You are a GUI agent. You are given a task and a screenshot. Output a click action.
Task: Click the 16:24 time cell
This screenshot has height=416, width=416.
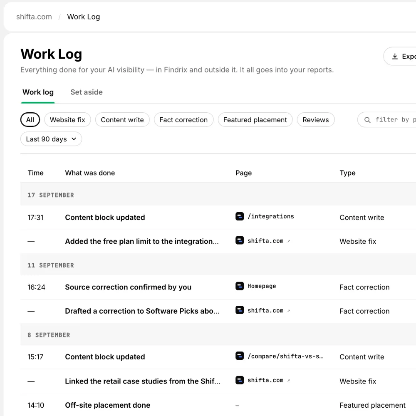(x=36, y=287)
